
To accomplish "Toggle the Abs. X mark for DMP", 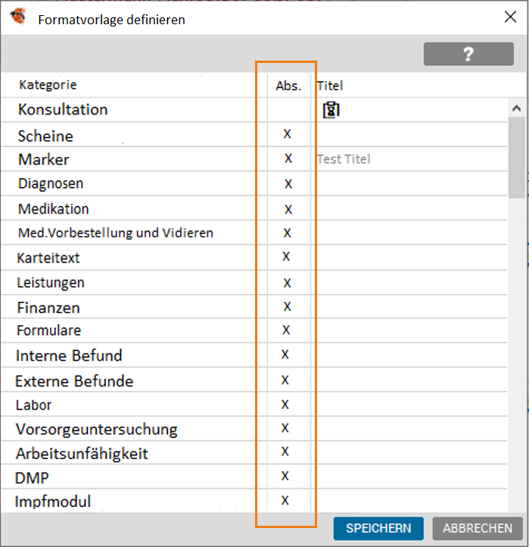I will [285, 476].
